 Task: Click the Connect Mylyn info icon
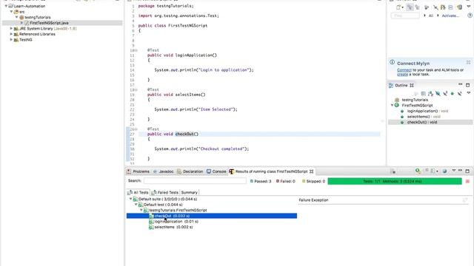(392, 62)
